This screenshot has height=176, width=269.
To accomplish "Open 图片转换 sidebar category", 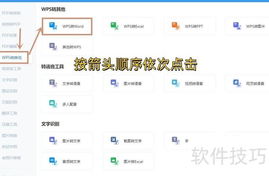I will point(9,136).
